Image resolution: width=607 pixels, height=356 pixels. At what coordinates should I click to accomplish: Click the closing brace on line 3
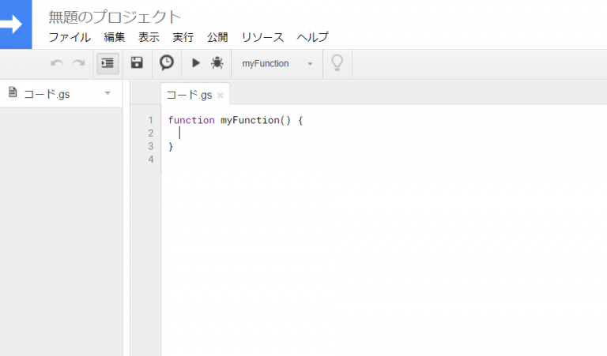tap(171, 147)
